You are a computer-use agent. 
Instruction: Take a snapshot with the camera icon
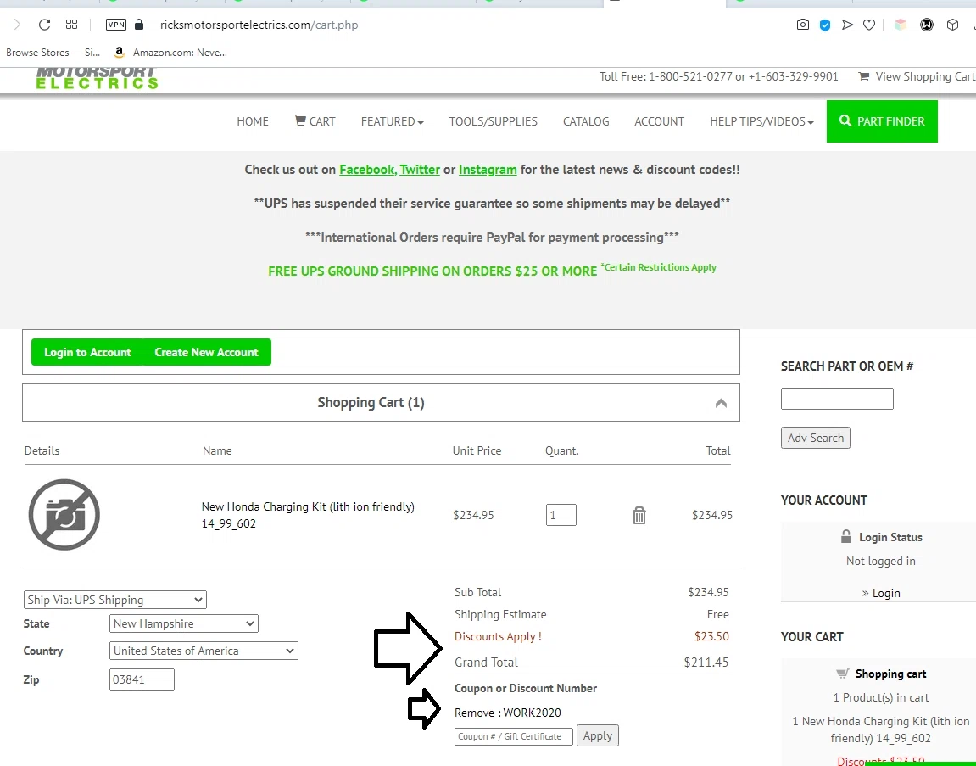[x=803, y=25]
